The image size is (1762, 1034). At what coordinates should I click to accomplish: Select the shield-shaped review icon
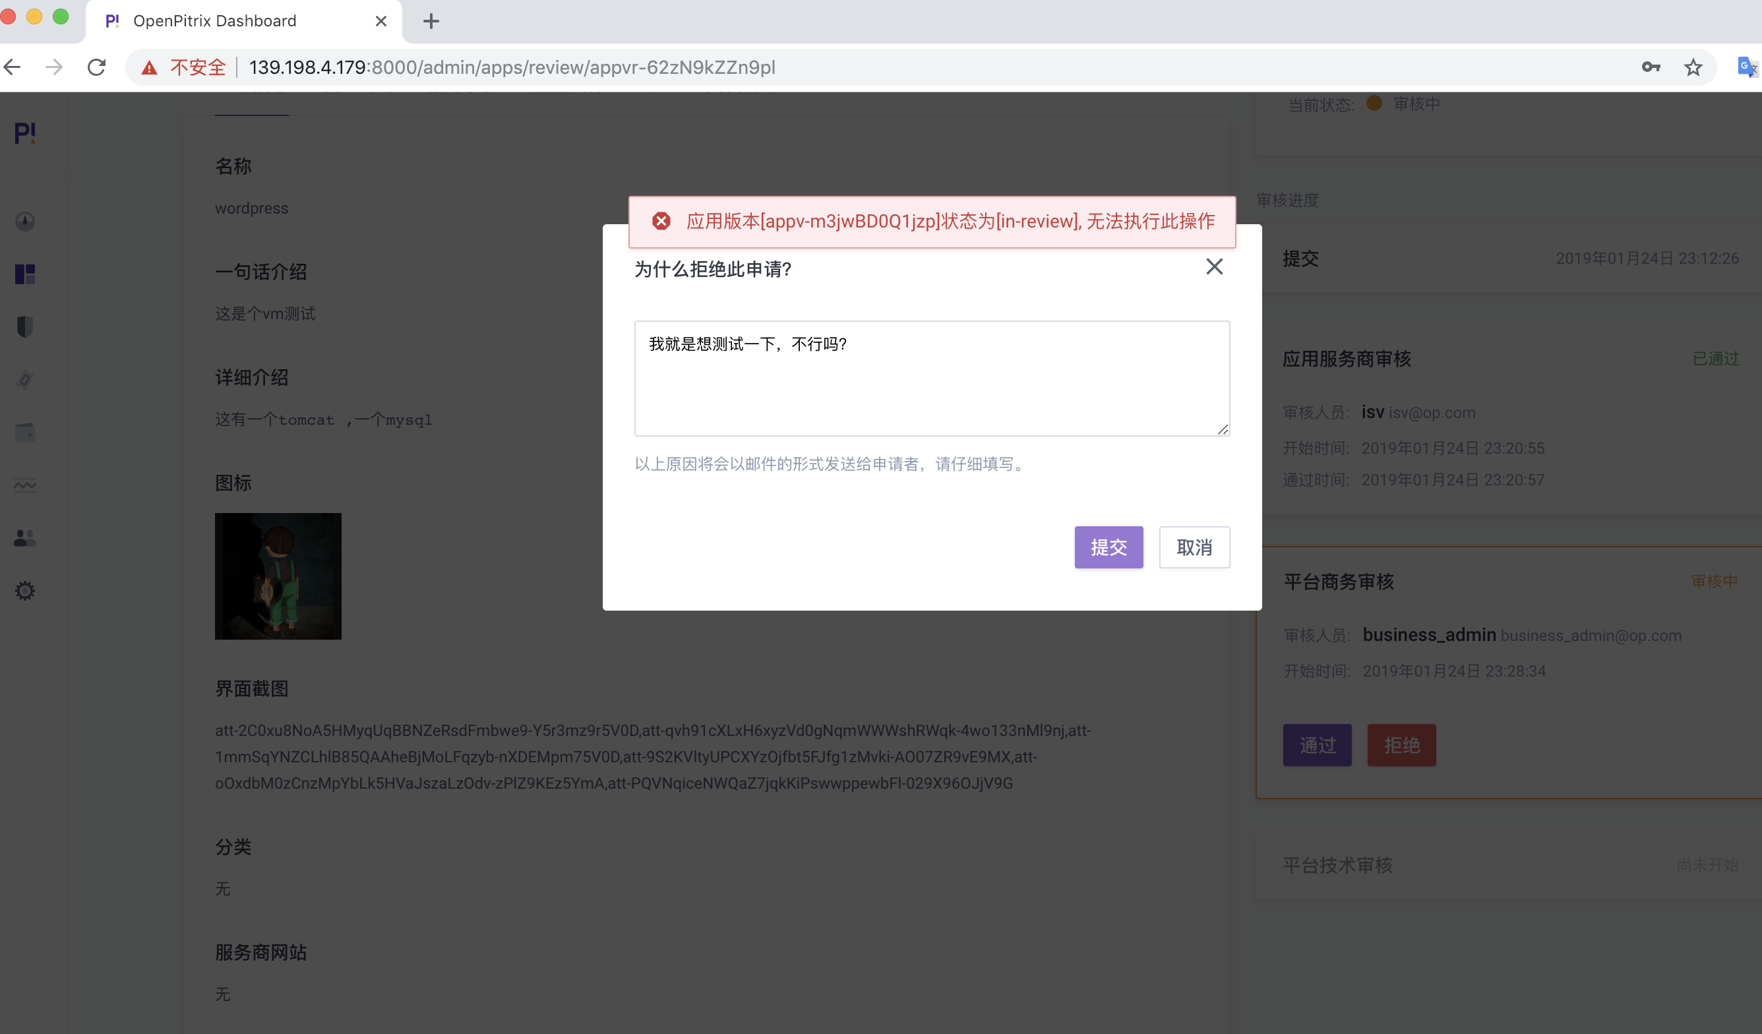[24, 326]
